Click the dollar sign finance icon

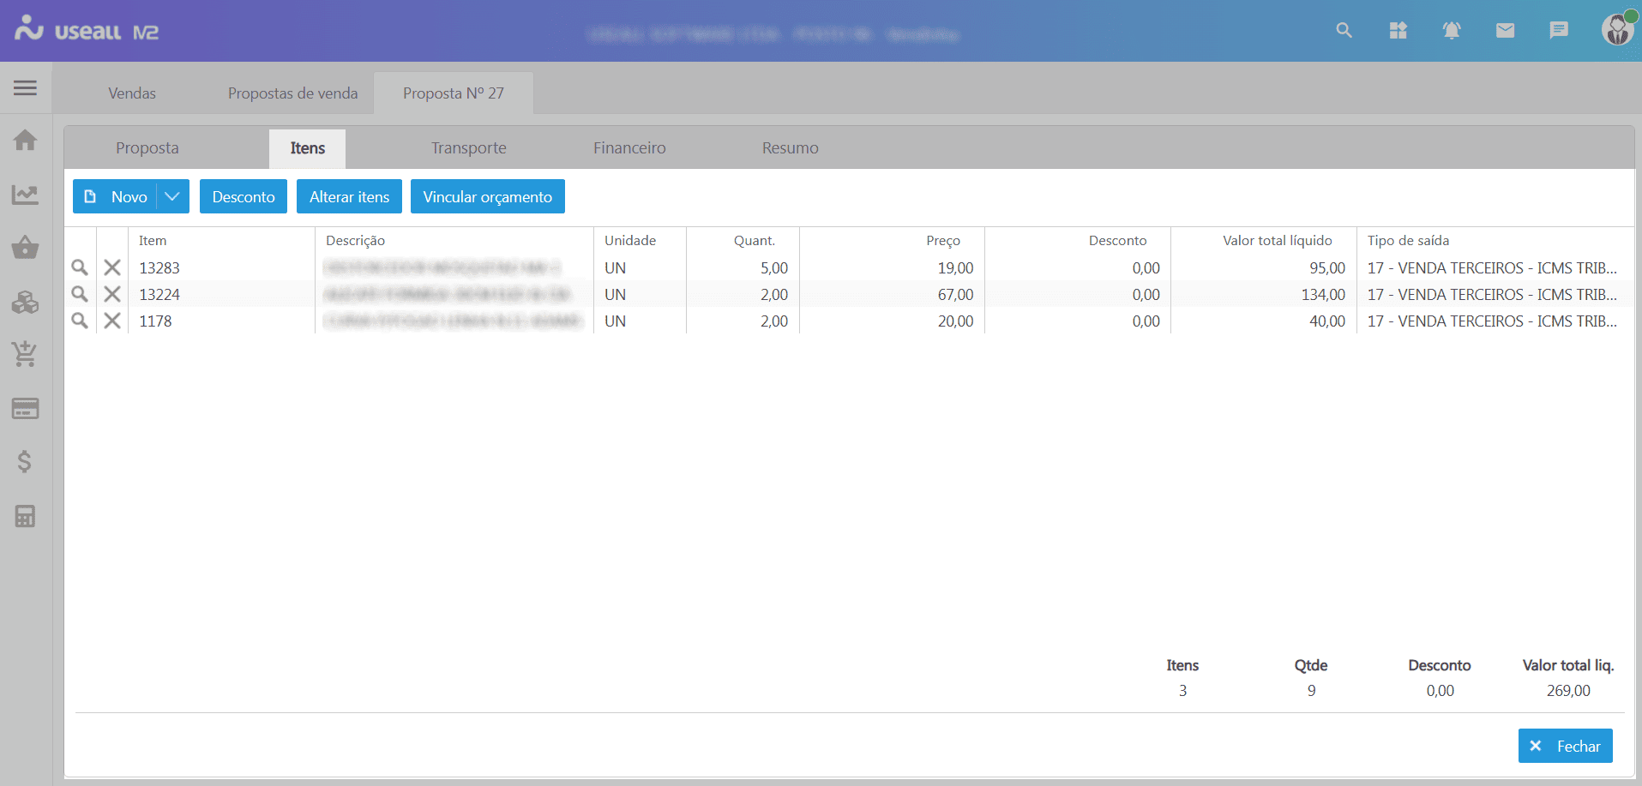point(25,462)
